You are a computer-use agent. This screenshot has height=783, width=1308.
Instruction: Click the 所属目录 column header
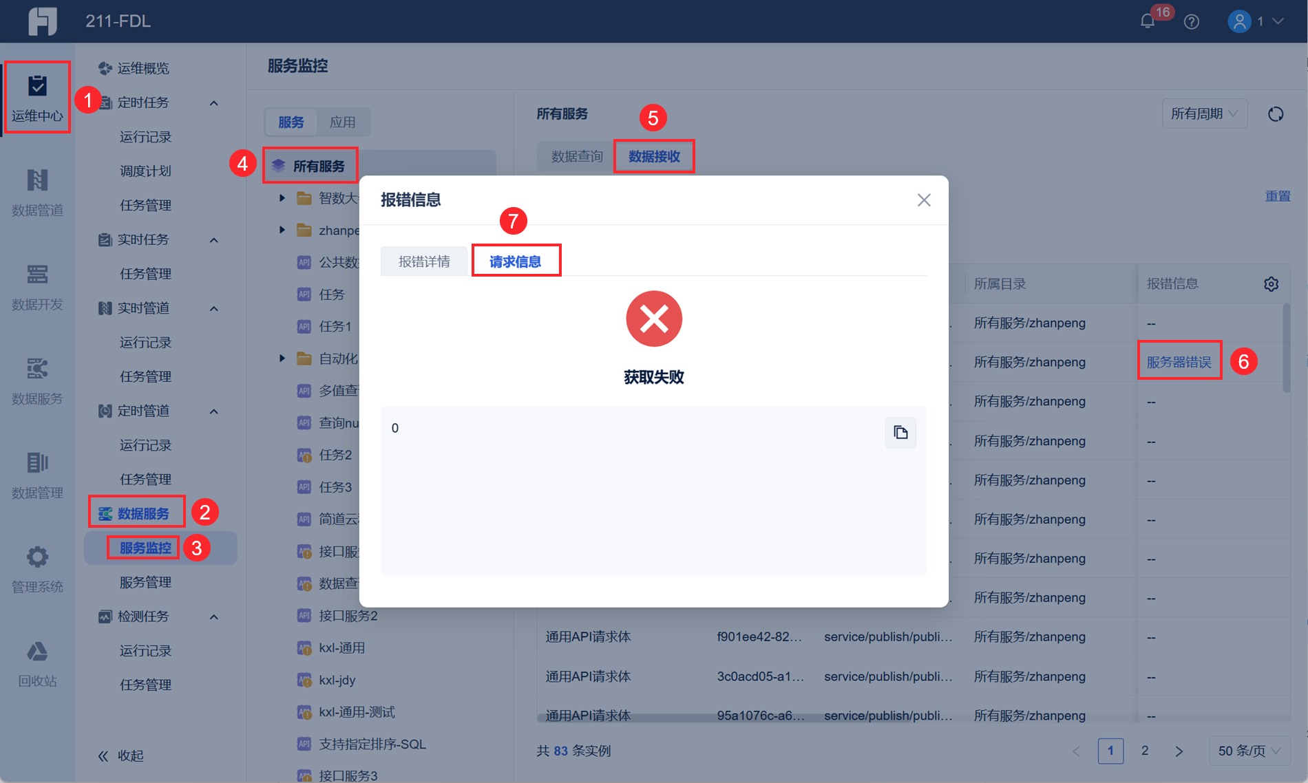(x=1000, y=284)
